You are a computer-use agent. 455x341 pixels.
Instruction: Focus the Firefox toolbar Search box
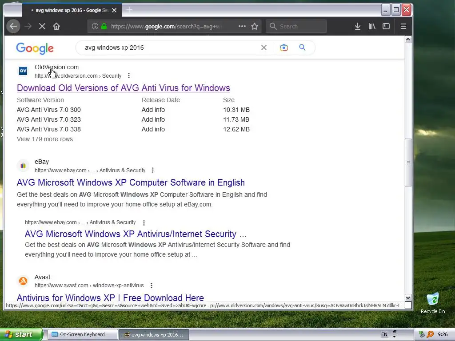click(x=296, y=26)
